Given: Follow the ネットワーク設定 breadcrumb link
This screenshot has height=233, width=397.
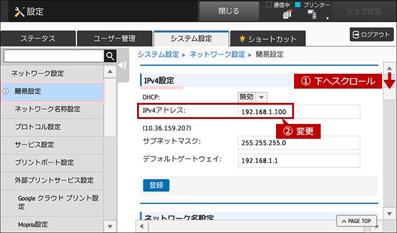Looking at the screenshot, I should tap(217, 55).
